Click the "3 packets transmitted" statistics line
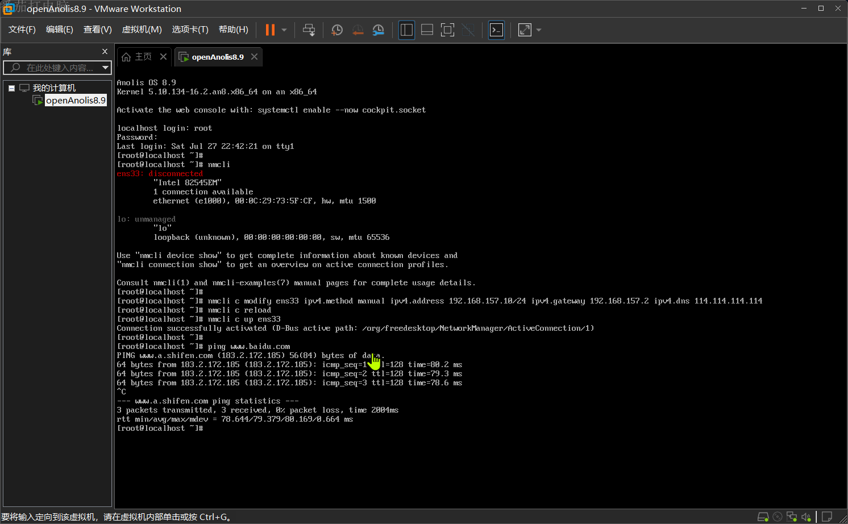 click(x=257, y=410)
